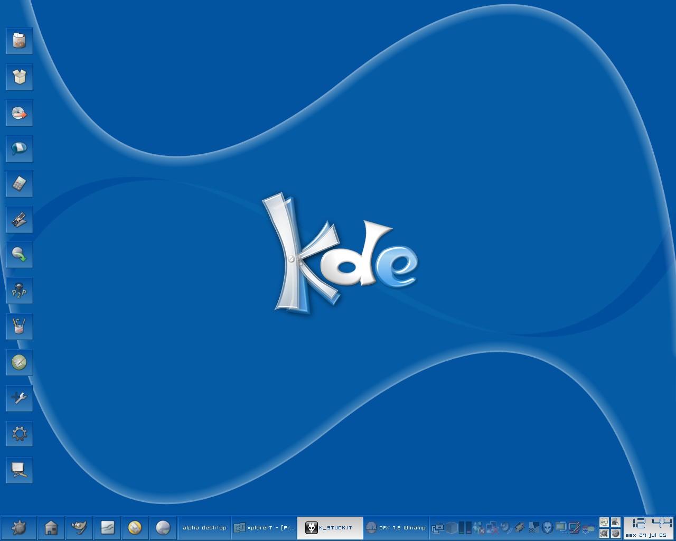This screenshot has width=676, height=541.
Task: Click the globe with green arrow icon
Action: 20,255
